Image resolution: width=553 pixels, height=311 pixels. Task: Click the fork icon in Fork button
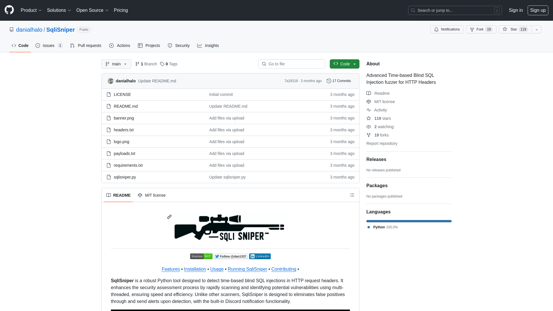point(472,29)
